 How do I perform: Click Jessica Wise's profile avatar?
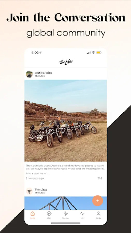click(x=29, y=74)
